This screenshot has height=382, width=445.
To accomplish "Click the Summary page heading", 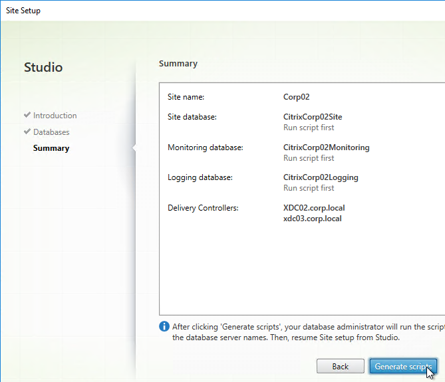I will pos(178,64).
